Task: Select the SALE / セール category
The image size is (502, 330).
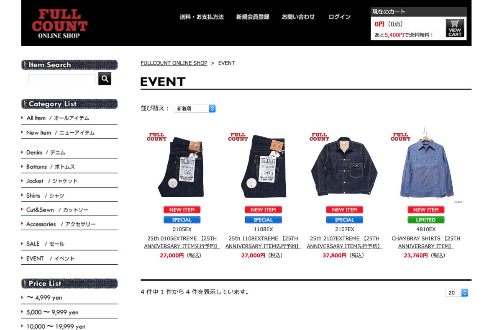Action: pyautogui.click(x=69, y=244)
